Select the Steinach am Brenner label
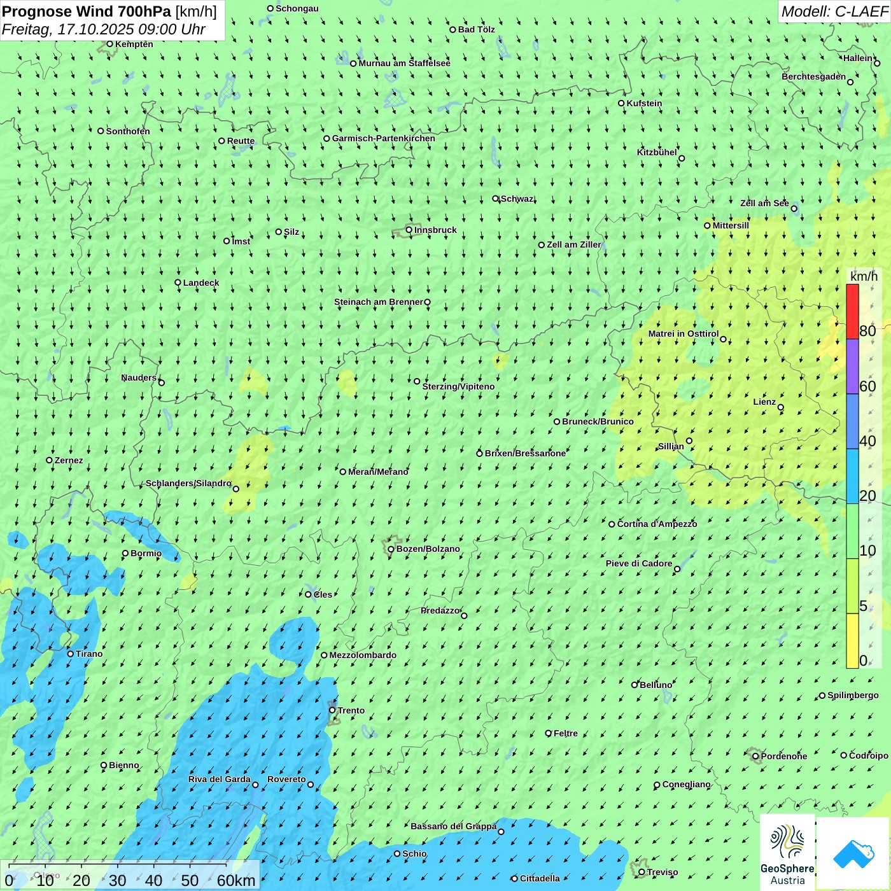Screen dimensions: 891x891 coord(379,302)
